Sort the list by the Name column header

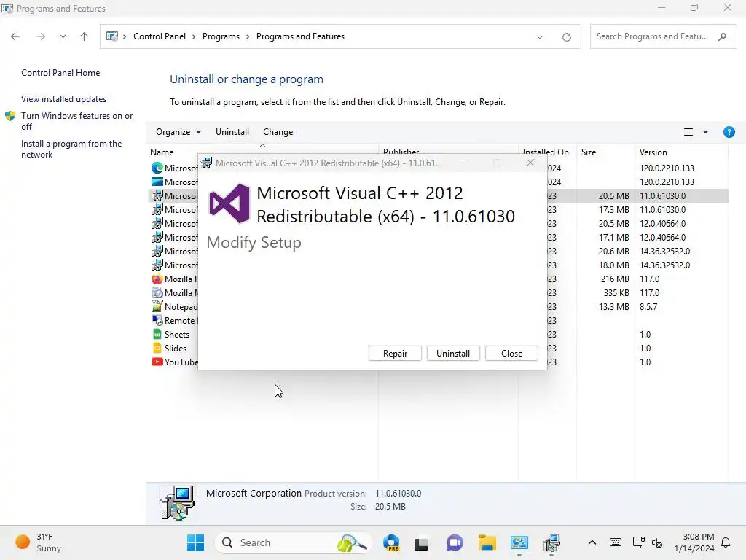click(162, 152)
